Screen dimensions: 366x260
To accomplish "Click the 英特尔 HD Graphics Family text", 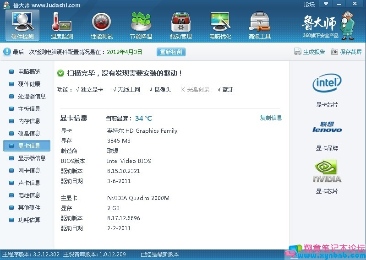I will 142,131.
